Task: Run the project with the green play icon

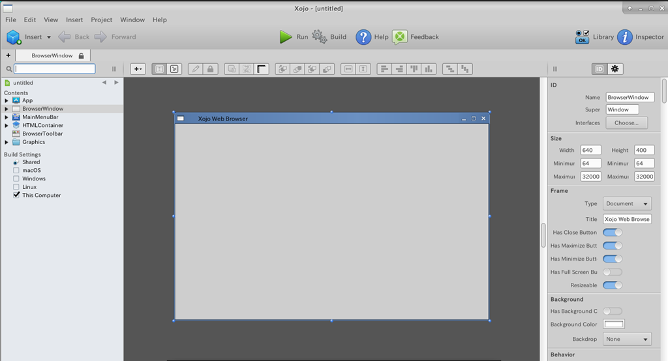Action: (286, 37)
